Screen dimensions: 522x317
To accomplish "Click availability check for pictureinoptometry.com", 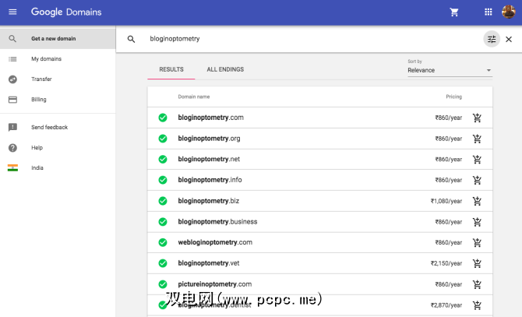I will [x=163, y=284].
